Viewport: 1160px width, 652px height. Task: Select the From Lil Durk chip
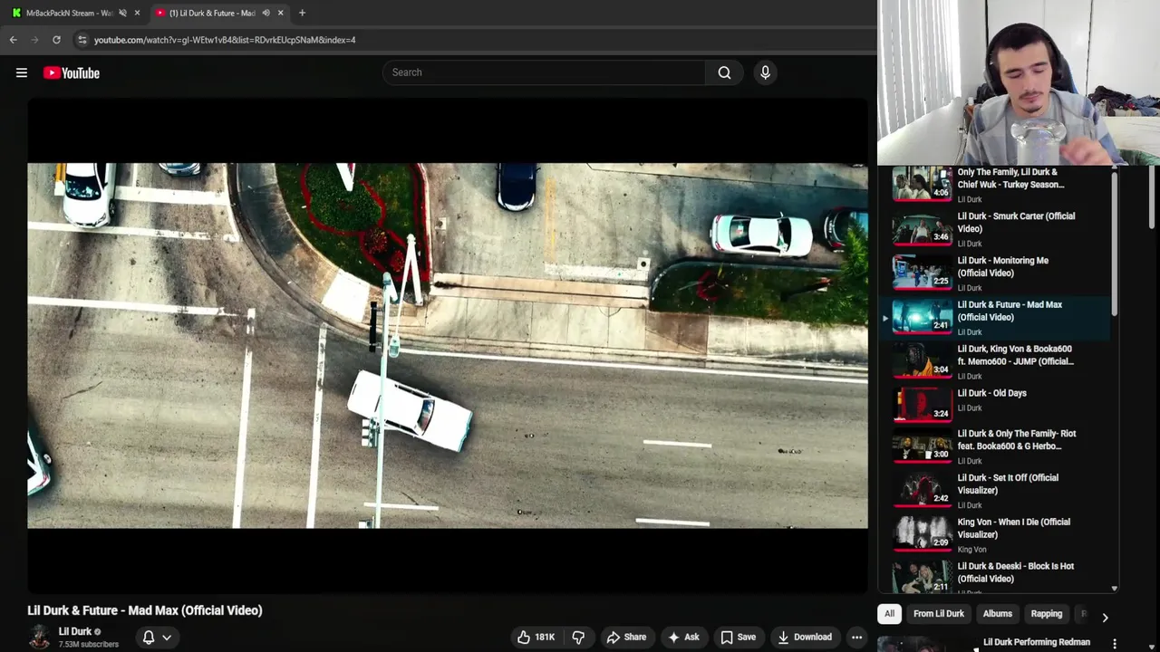click(x=938, y=613)
